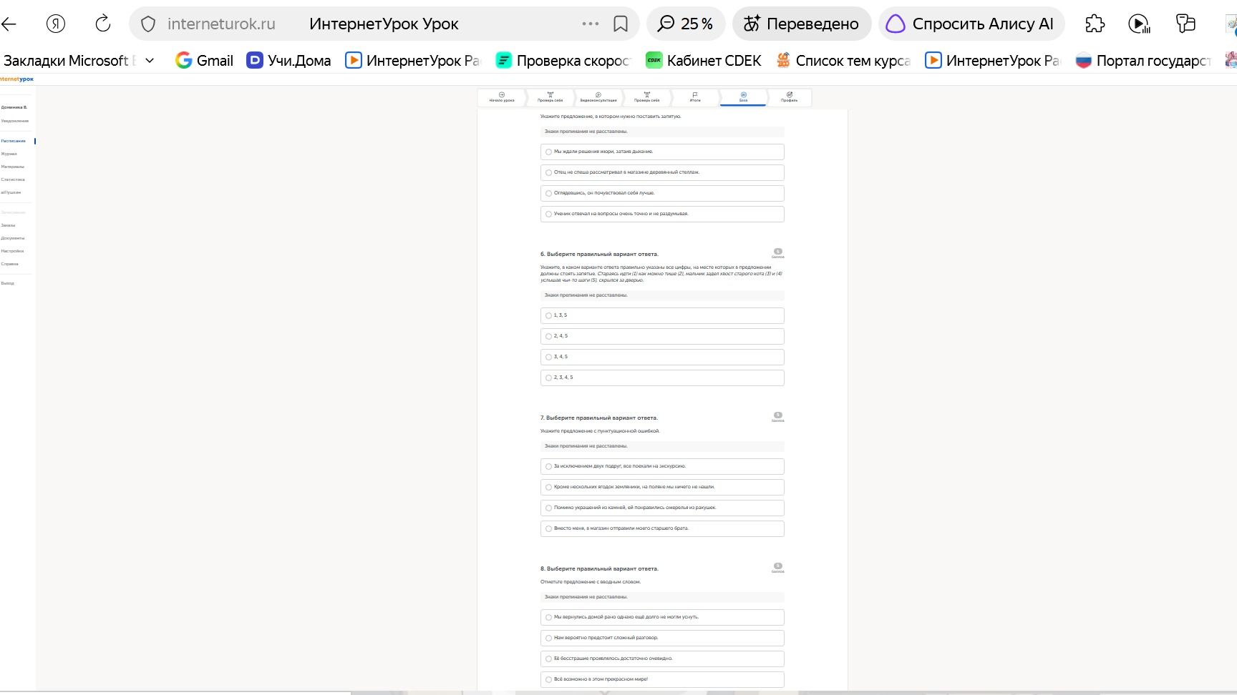Open the icon next to the media control
Screen dimensions: 1237x695
click(1186, 24)
